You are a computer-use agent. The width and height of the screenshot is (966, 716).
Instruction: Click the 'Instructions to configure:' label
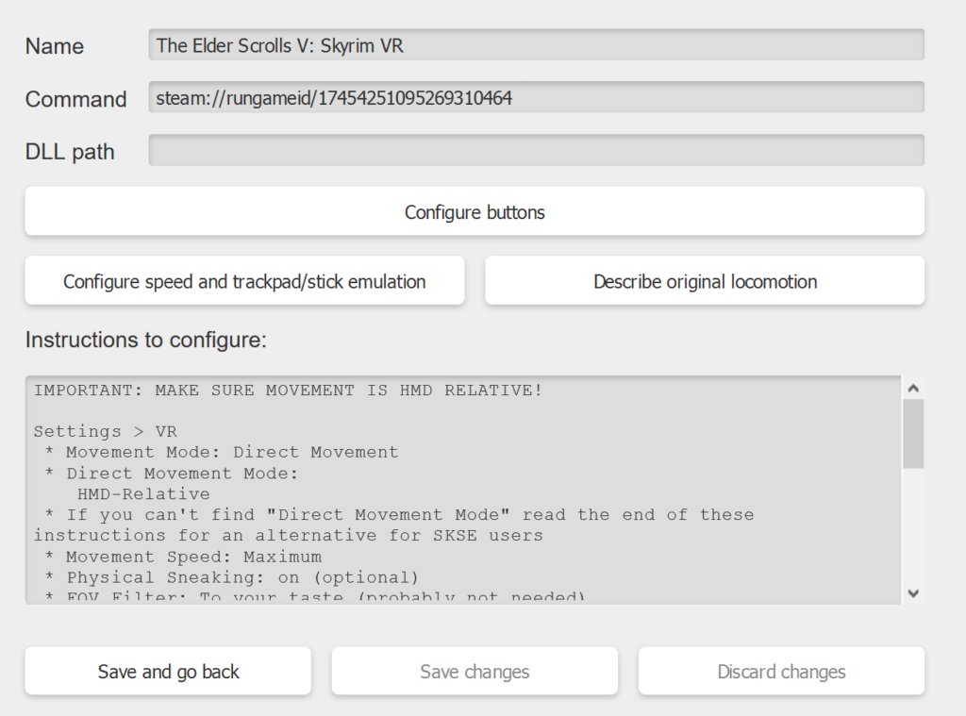pos(146,340)
